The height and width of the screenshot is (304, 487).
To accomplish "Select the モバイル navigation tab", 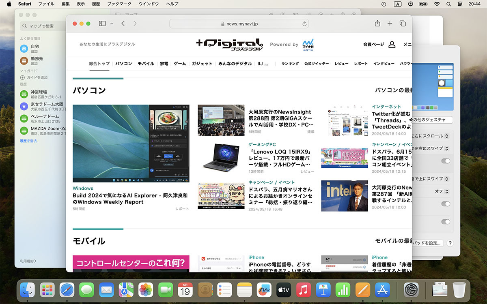I will coord(146,64).
